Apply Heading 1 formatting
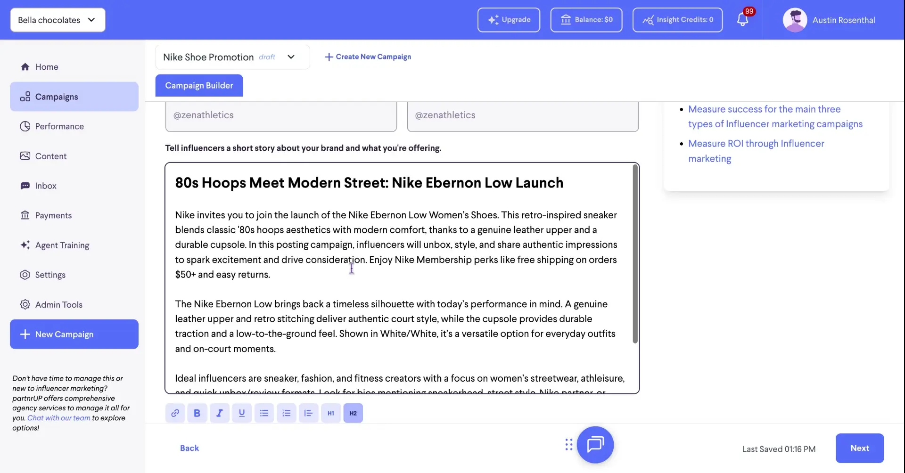905x473 pixels. coord(330,413)
